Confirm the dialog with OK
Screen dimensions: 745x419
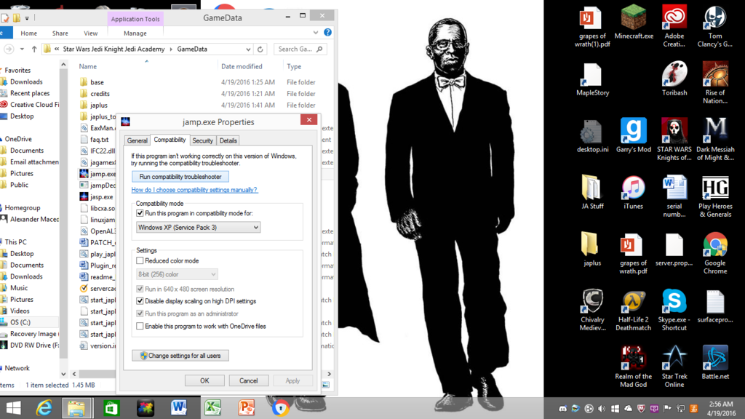(204, 380)
